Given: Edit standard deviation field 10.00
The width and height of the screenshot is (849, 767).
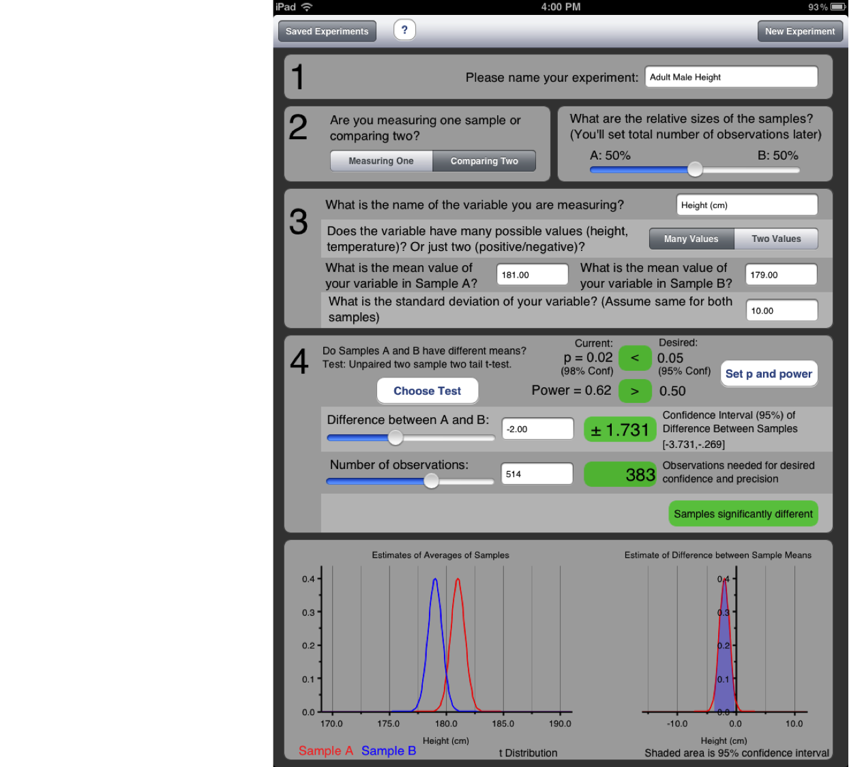Looking at the screenshot, I should pyautogui.click(x=781, y=311).
